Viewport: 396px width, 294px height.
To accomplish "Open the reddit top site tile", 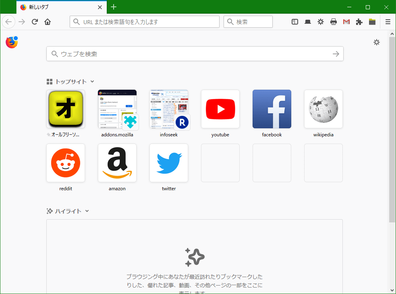I will click(66, 163).
